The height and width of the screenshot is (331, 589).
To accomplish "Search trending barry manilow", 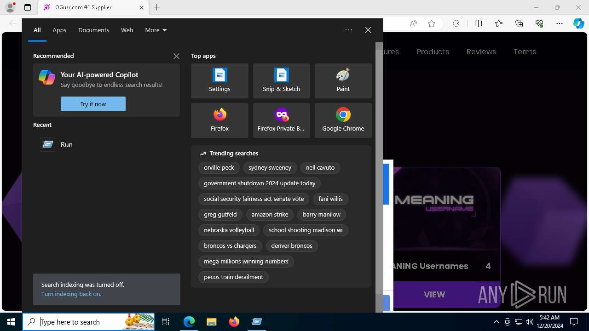I will pos(322,215).
